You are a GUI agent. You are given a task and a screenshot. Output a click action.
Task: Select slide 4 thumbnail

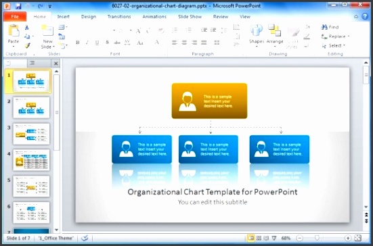tap(31, 160)
